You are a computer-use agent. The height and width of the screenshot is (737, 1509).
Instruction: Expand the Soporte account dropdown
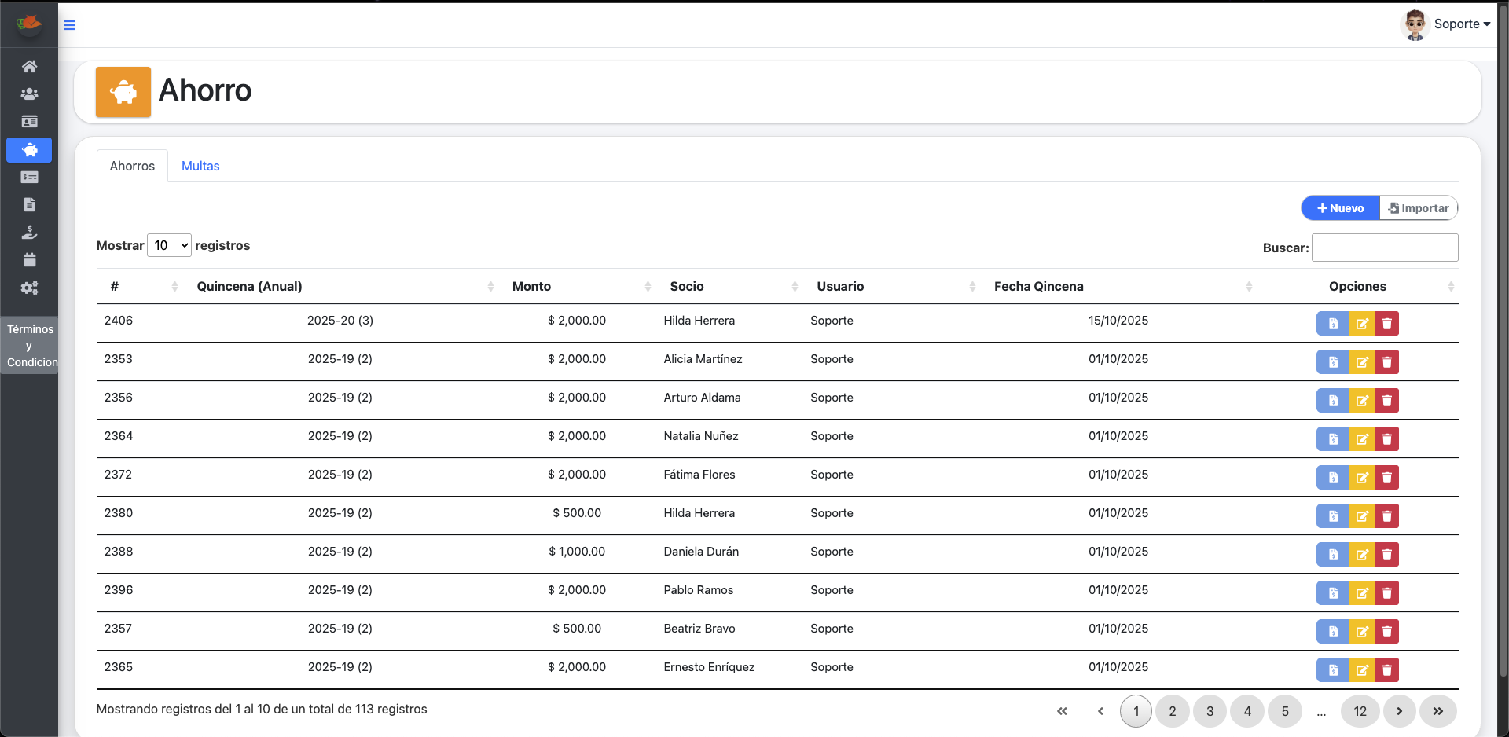(x=1462, y=24)
